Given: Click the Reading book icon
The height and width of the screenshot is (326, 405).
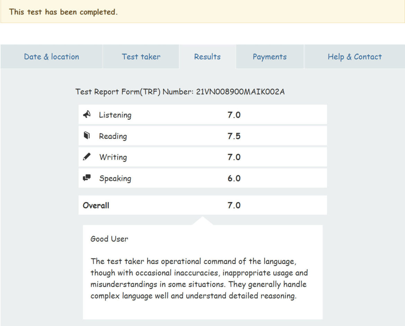Looking at the screenshot, I should (87, 136).
